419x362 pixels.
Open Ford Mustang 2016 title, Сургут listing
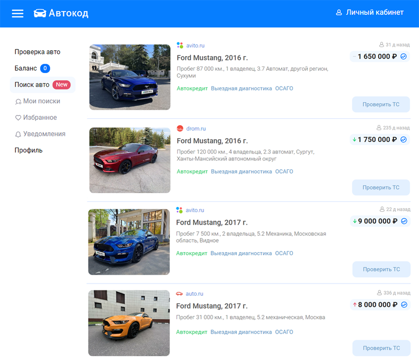[212, 141]
